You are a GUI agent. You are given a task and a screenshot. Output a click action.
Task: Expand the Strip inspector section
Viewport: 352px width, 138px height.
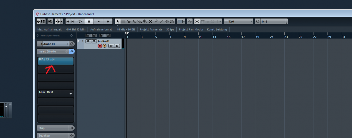tap(53, 128)
